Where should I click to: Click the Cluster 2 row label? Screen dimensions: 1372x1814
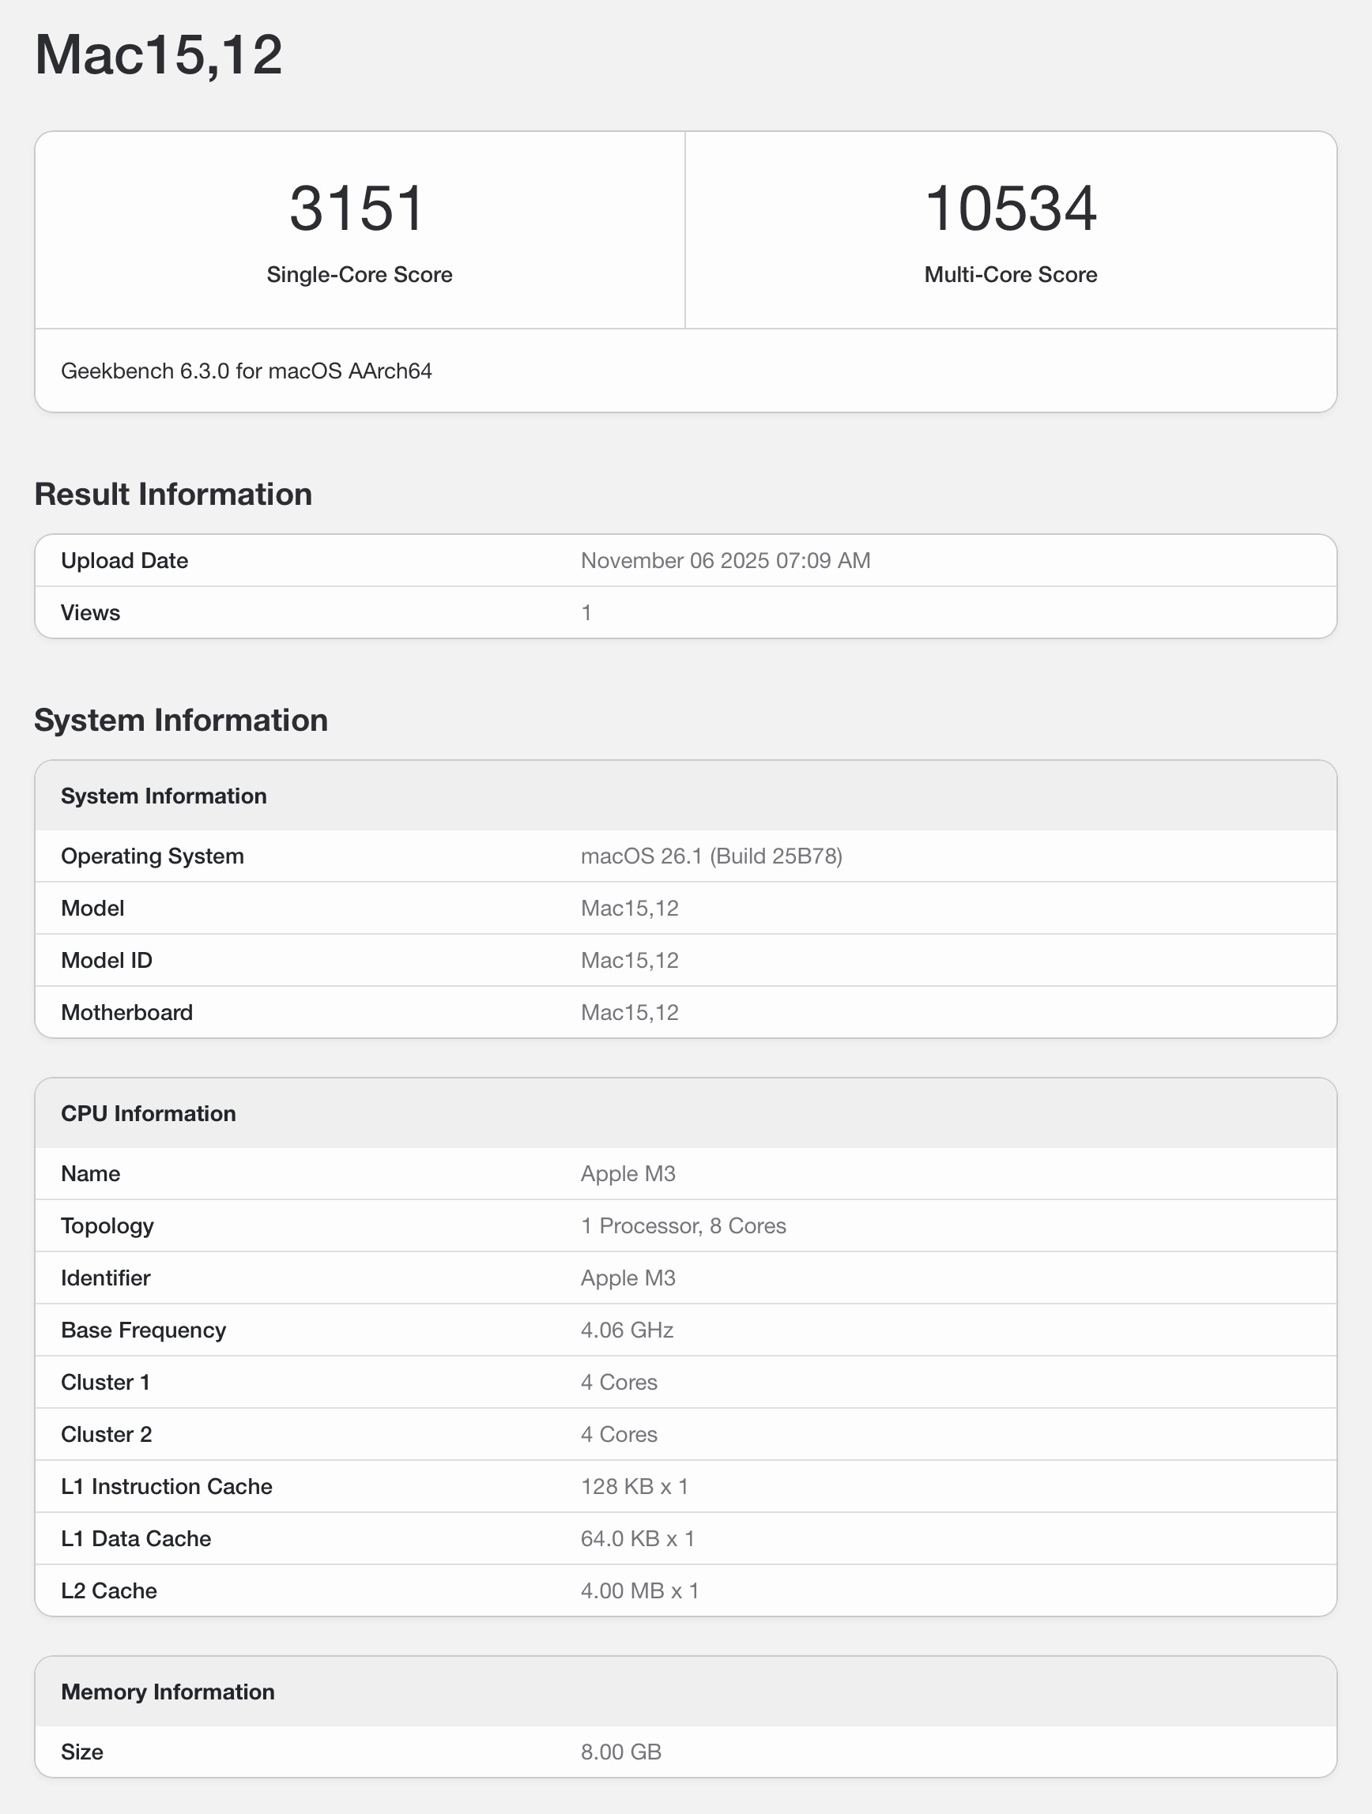[107, 1434]
